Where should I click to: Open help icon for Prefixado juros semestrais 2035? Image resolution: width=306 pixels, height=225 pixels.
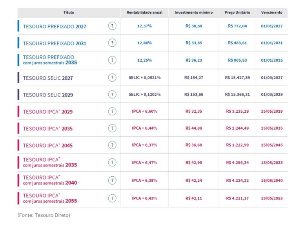[112, 60]
